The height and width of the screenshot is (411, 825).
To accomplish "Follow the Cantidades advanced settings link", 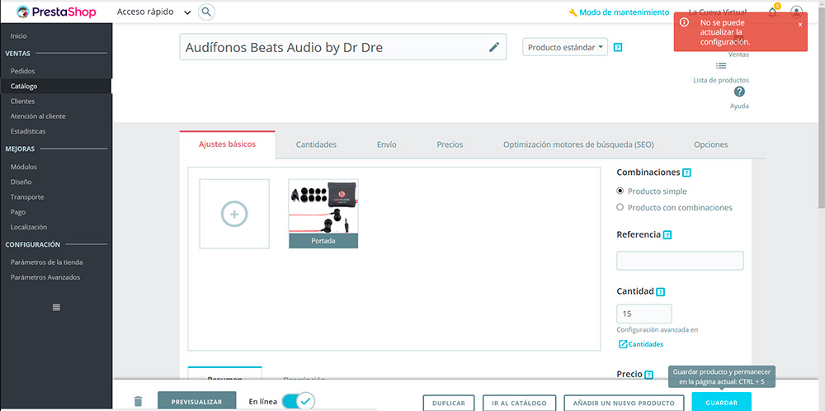I will tap(646, 344).
